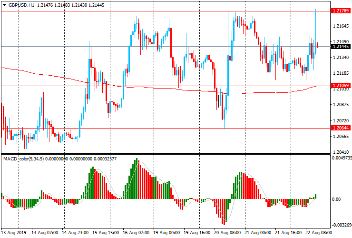Click the 1.21340 price scale value
352x238 pixels.
pyautogui.click(x=341, y=58)
